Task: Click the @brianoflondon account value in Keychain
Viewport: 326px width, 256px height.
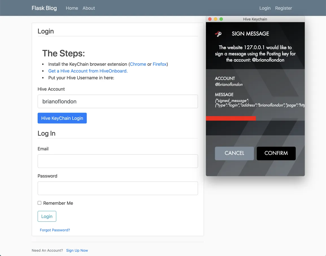Action: [229, 84]
